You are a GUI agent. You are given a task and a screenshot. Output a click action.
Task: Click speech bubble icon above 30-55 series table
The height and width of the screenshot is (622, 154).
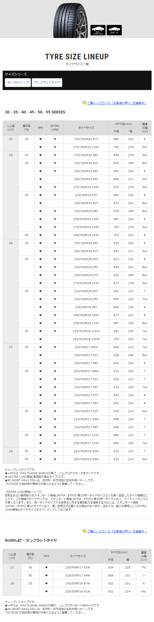click(x=84, y=103)
